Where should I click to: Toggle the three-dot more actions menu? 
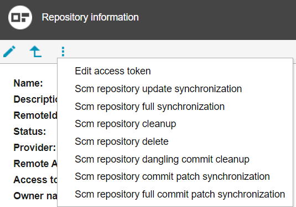(63, 52)
